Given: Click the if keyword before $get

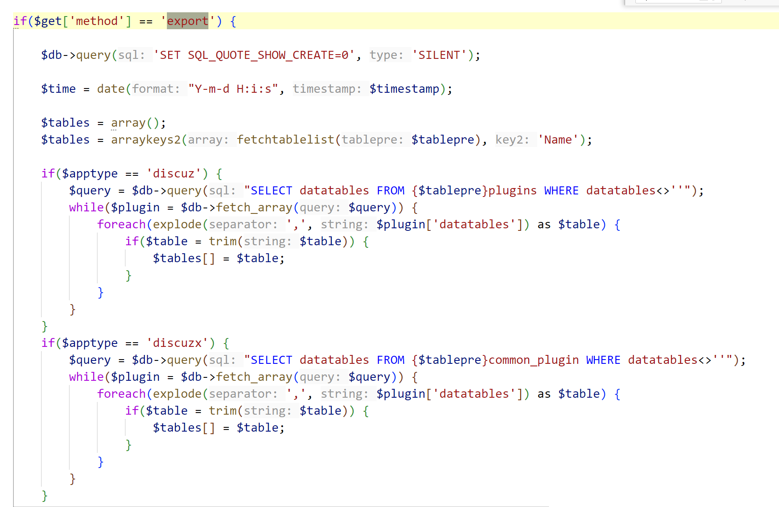Looking at the screenshot, I should pyautogui.click(x=20, y=21).
